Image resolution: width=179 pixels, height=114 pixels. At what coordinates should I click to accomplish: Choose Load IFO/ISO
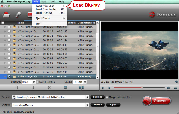pos(50,13)
